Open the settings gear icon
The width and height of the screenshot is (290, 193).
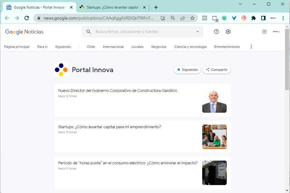click(x=228, y=32)
